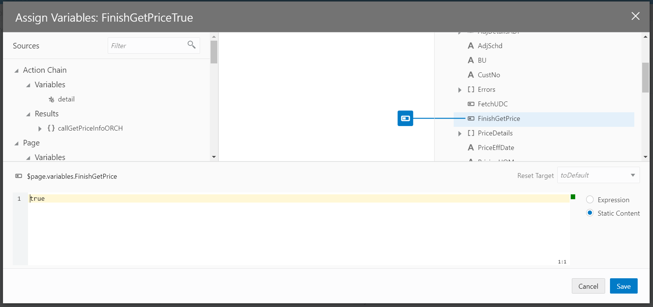Viewport: 653px width, 307px height.
Task: Expand the callGetPriceInfoORCH node
Action: [40, 129]
